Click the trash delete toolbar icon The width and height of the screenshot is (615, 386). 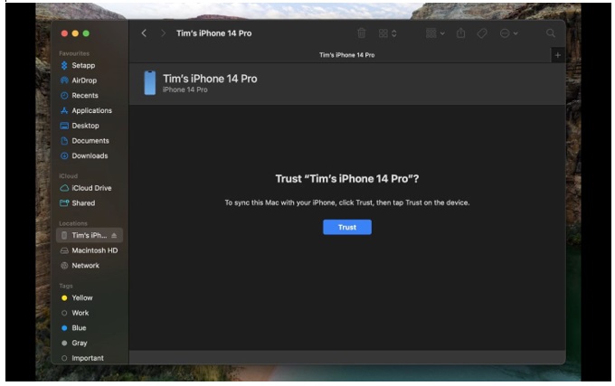click(x=362, y=33)
